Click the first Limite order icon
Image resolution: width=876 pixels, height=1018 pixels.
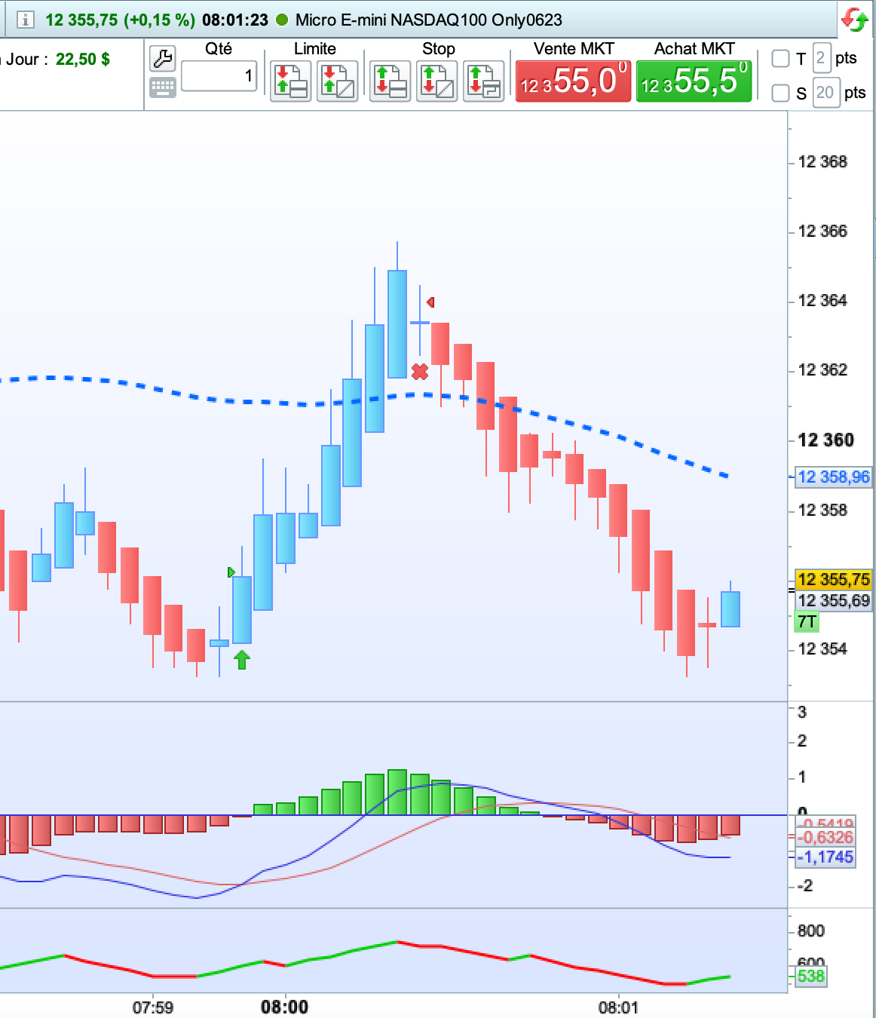coord(290,82)
